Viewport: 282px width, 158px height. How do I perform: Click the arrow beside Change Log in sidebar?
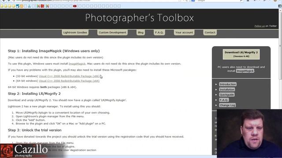(x=216, y=105)
